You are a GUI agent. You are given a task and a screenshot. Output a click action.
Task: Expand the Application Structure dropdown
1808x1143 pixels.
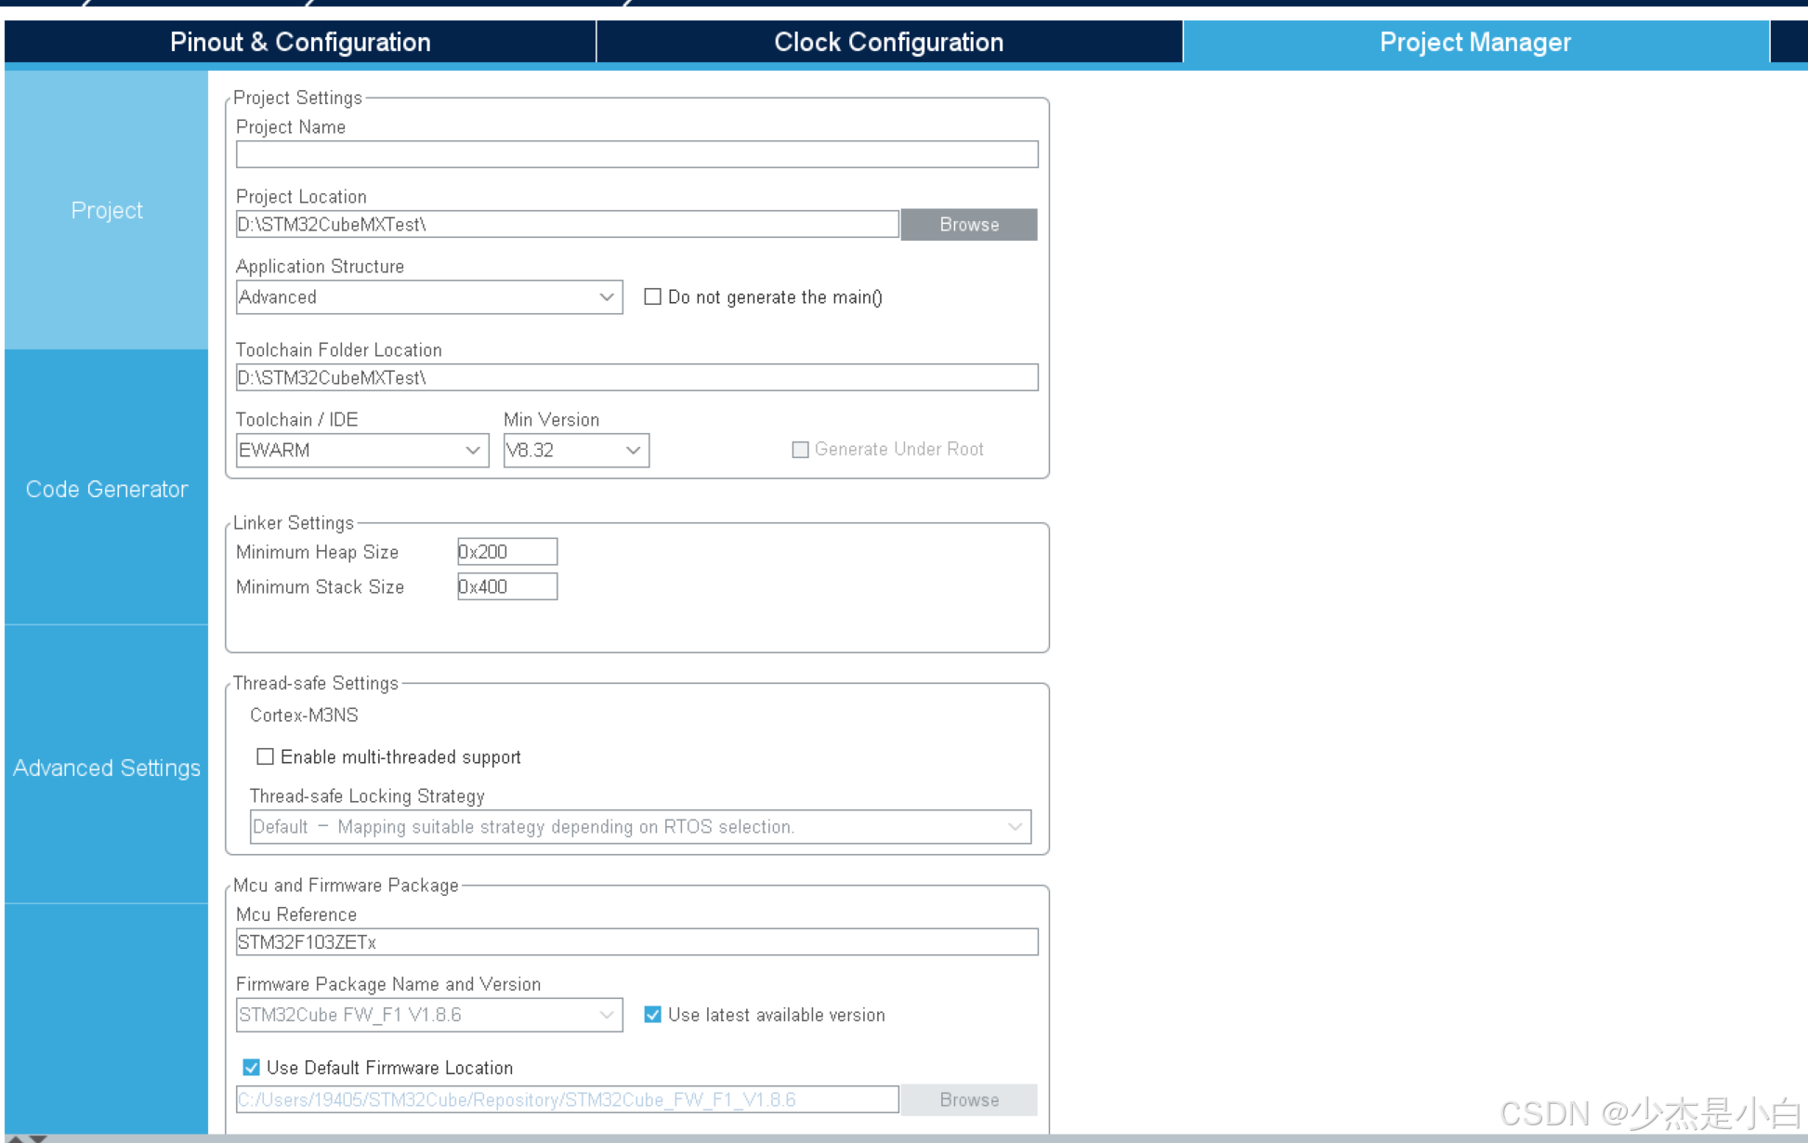coord(428,297)
